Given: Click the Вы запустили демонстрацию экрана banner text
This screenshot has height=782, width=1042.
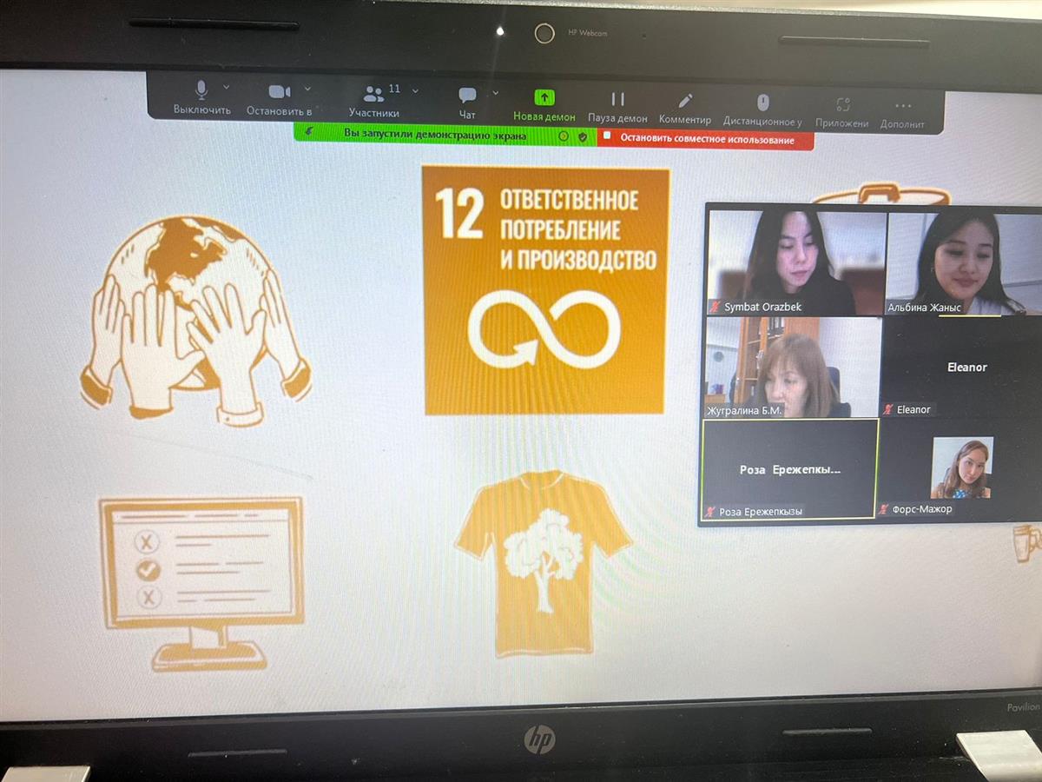Looking at the screenshot, I should point(435,135).
